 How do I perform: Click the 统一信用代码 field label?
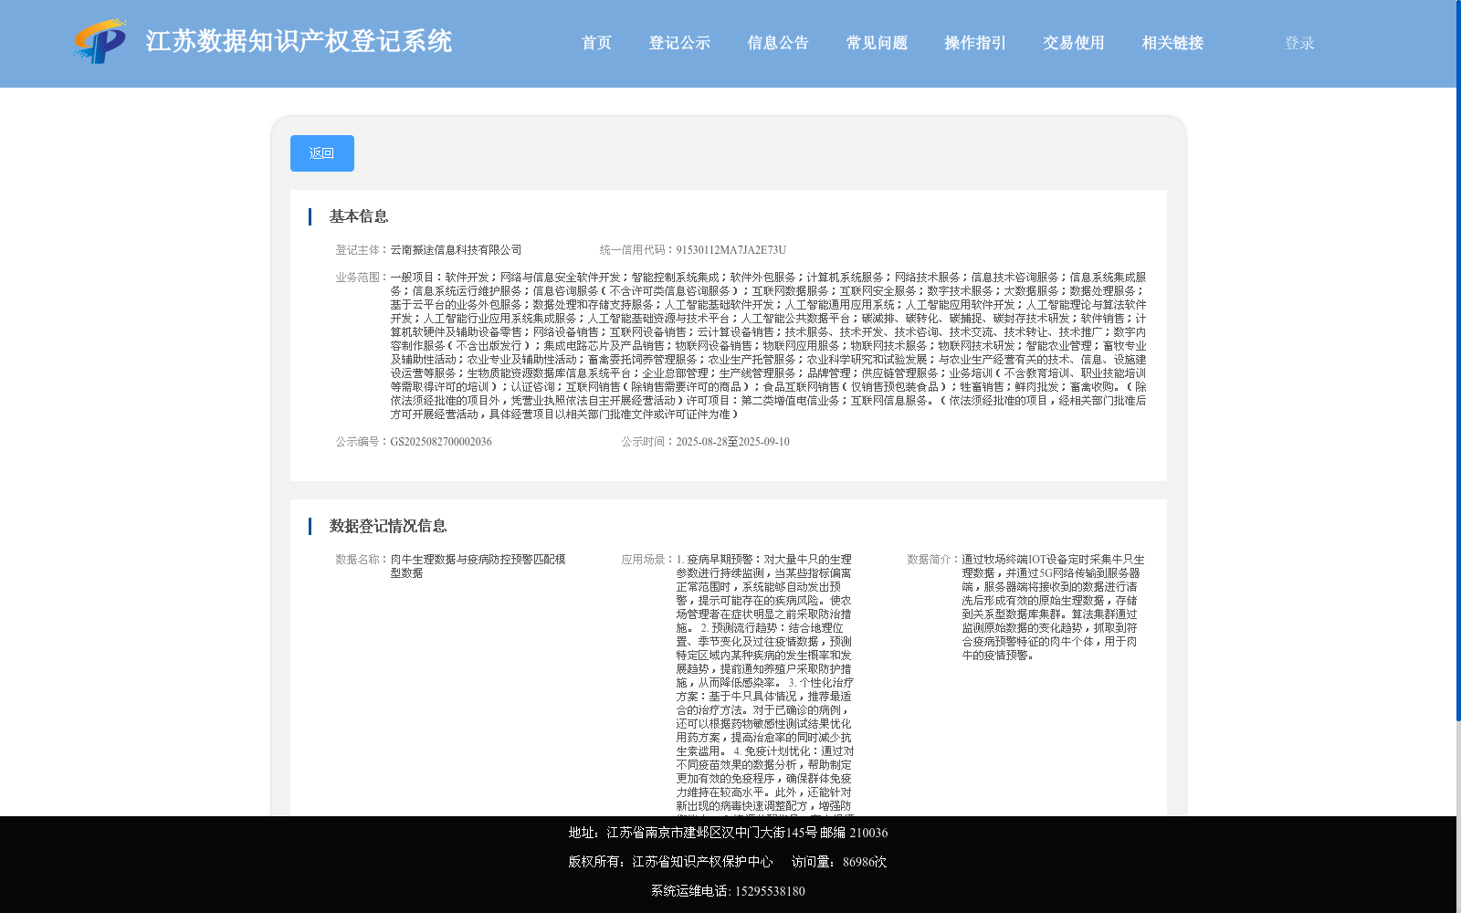click(637, 250)
